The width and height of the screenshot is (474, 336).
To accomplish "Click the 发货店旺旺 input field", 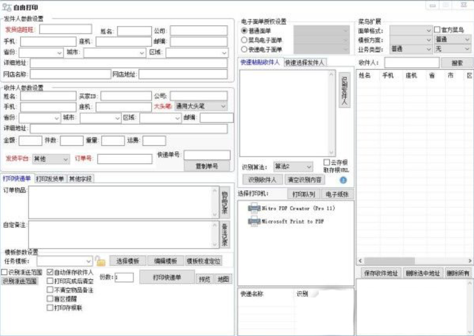I will click(x=65, y=29).
